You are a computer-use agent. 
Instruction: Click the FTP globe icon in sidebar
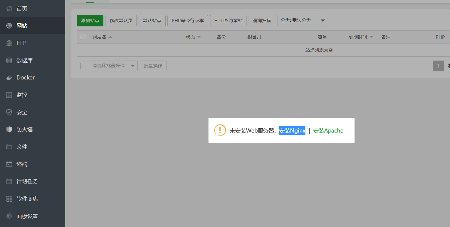pyautogui.click(x=9, y=43)
